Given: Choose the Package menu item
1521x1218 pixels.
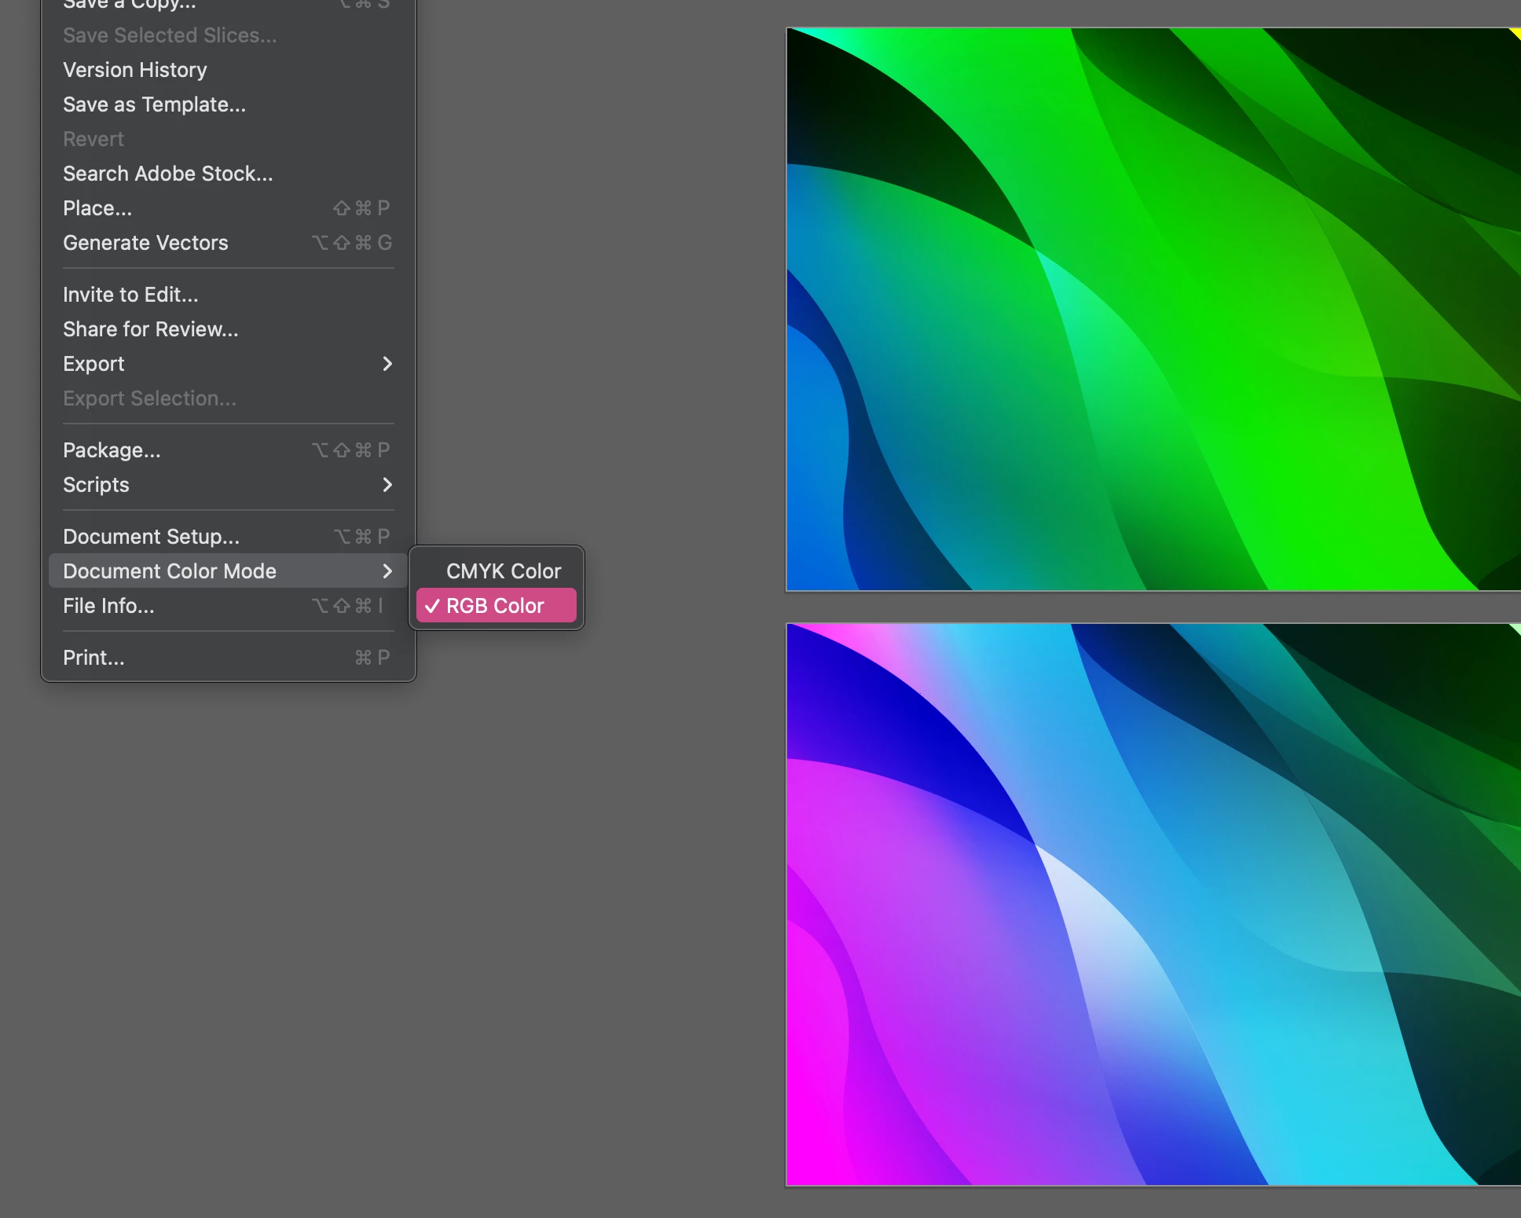Looking at the screenshot, I should (112, 450).
